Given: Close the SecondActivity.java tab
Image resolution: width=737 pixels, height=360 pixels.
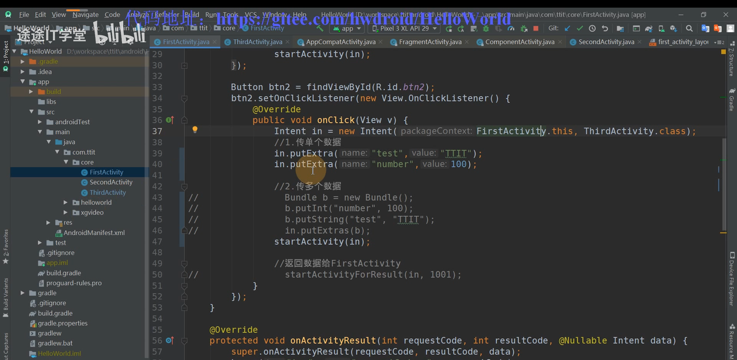Looking at the screenshot, I should coord(640,41).
